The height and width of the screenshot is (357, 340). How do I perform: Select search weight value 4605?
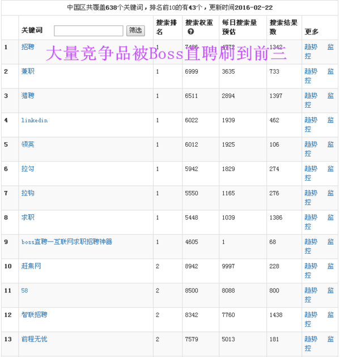(192, 242)
